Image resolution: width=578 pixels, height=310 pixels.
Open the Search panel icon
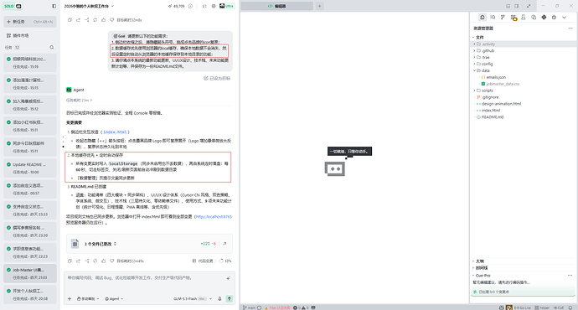[493, 18]
